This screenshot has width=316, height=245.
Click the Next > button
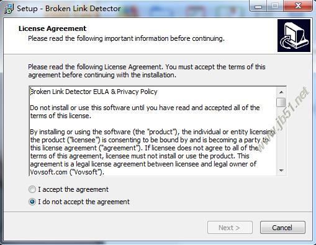[230, 228]
